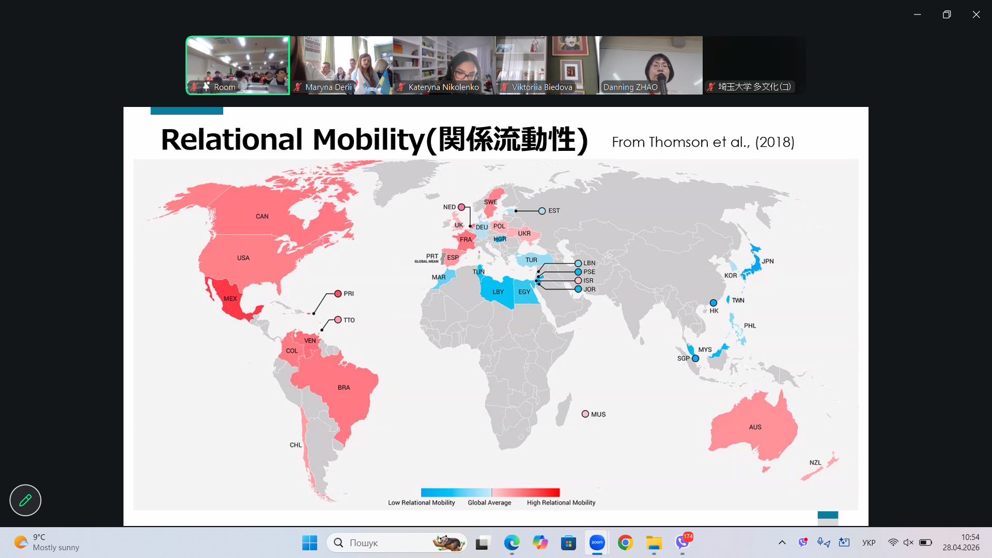Launch Google Chrome from taskbar
Screen dimensions: 992x558
tap(625, 542)
